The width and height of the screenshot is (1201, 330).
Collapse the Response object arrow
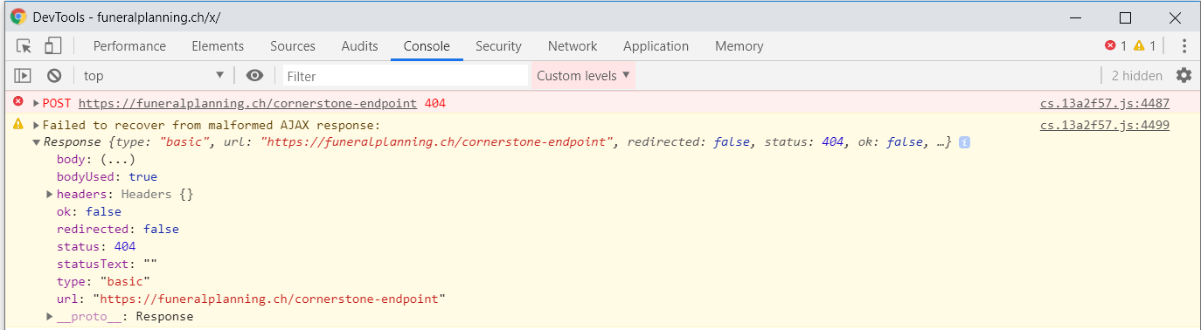pos(36,142)
